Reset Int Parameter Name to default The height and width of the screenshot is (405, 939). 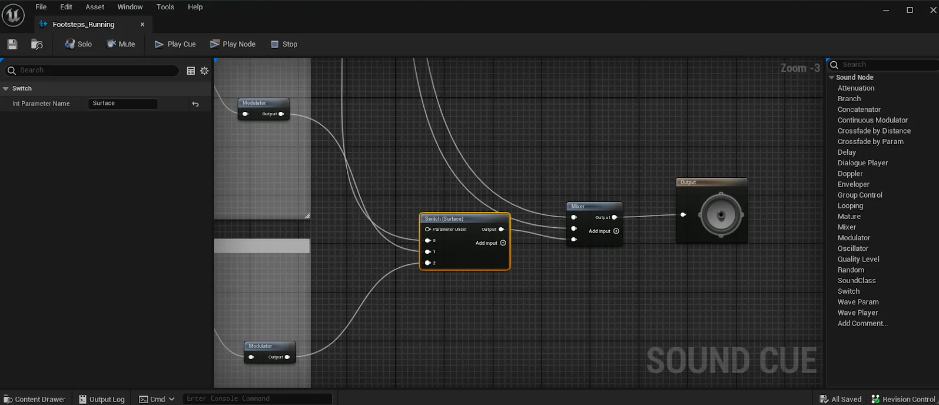click(195, 104)
